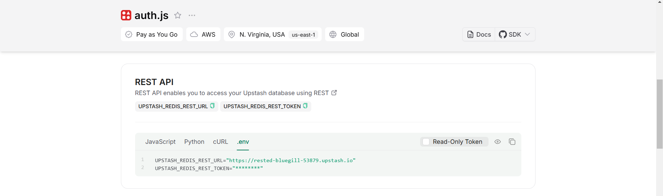Screen dimensions: 663x196
Task: Switch to the Python tab
Action: pyautogui.click(x=194, y=142)
